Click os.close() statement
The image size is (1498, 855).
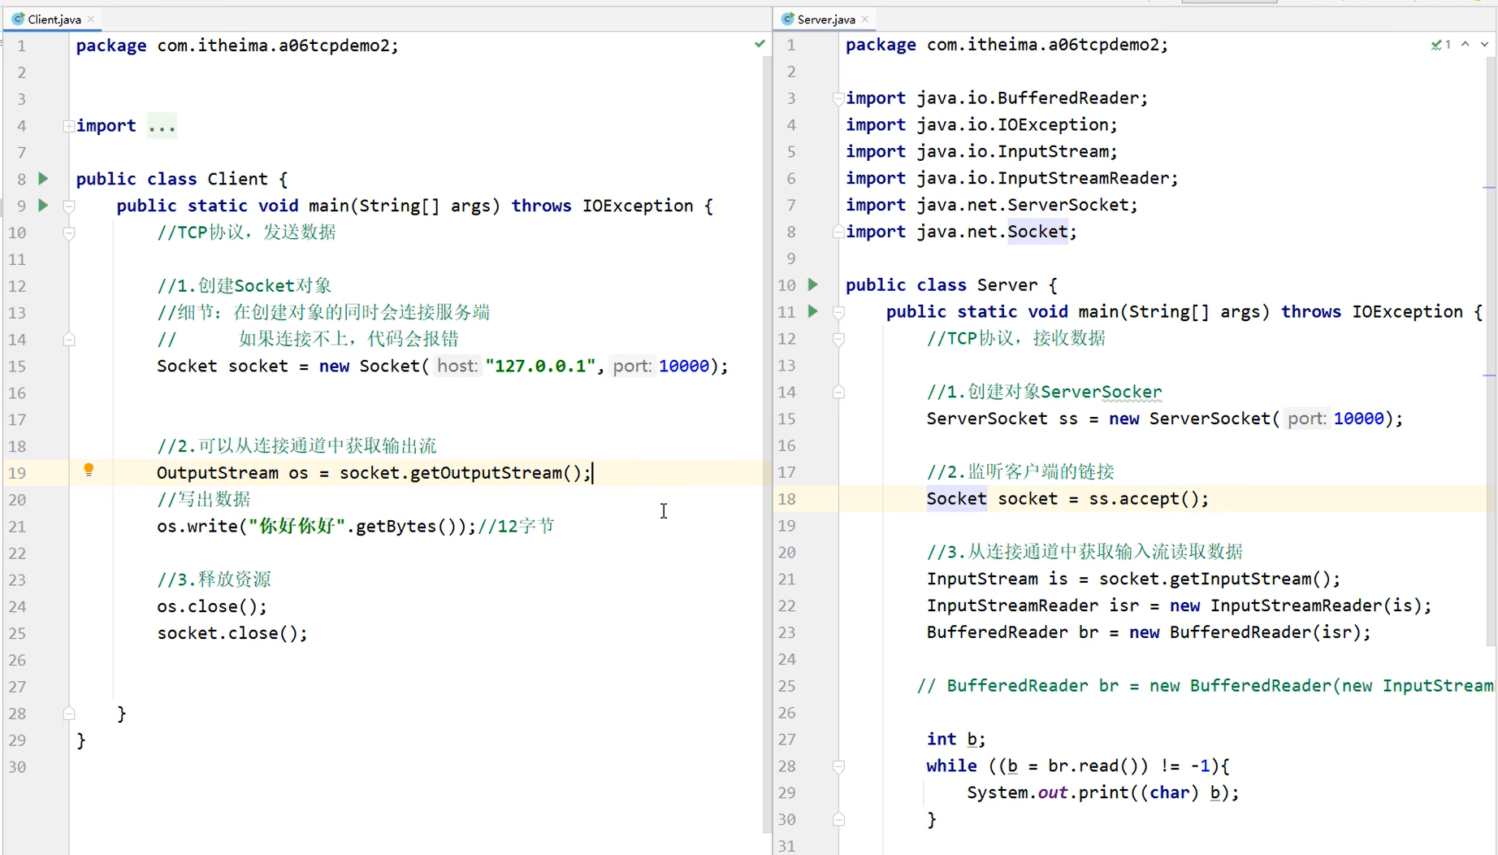pyautogui.click(x=212, y=606)
